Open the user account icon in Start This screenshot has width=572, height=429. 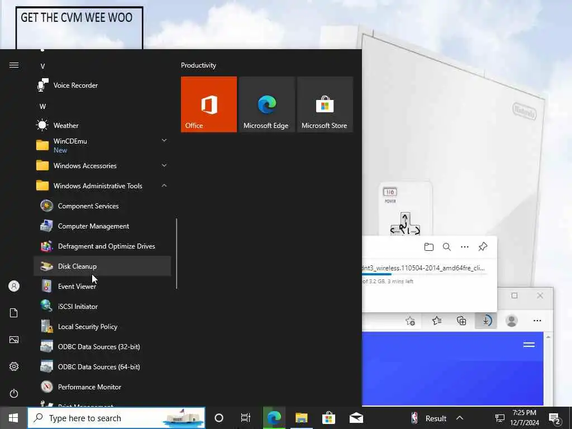(14, 286)
